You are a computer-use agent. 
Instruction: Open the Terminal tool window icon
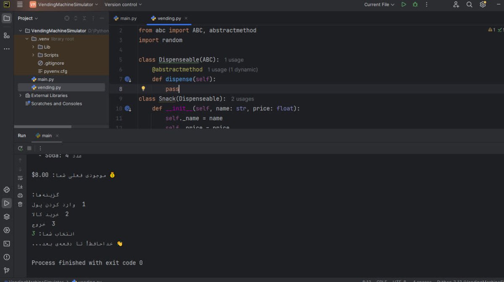6,243
